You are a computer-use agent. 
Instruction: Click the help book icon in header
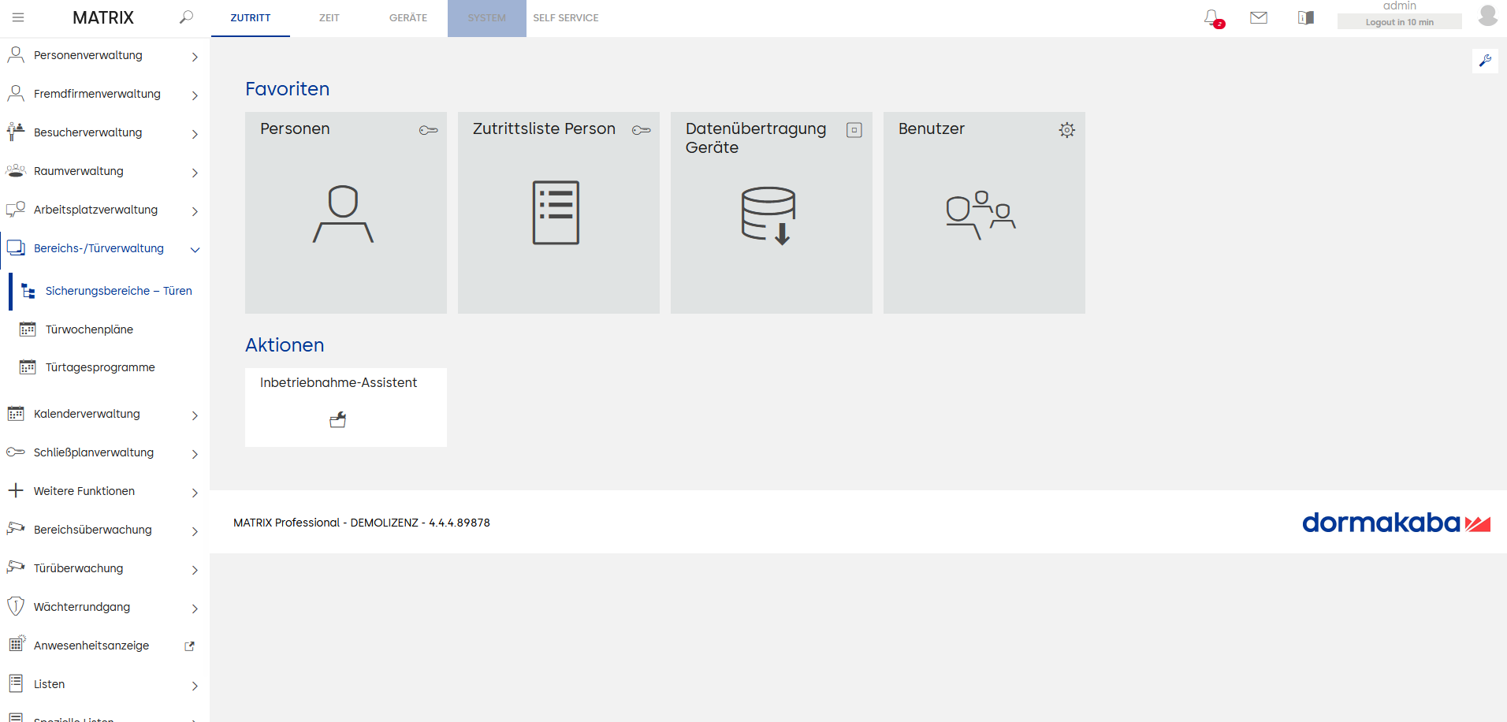click(x=1306, y=17)
